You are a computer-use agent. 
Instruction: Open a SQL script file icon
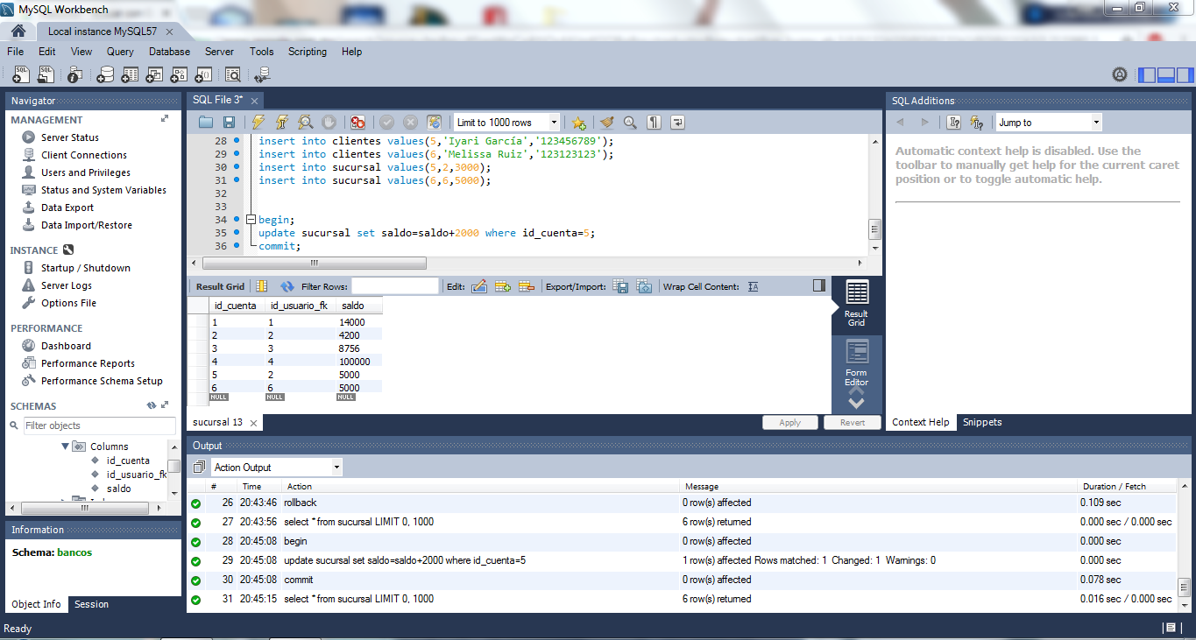click(45, 74)
